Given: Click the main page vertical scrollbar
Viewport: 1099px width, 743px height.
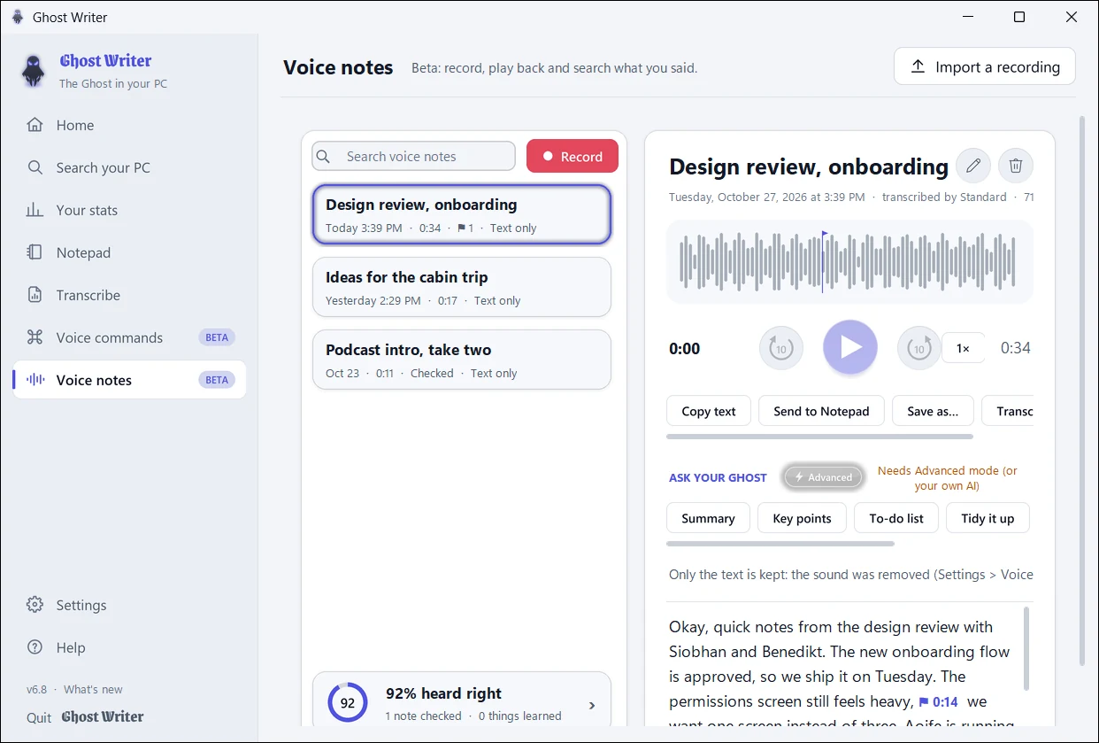Looking at the screenshot, I should [x=1081, y=391].
